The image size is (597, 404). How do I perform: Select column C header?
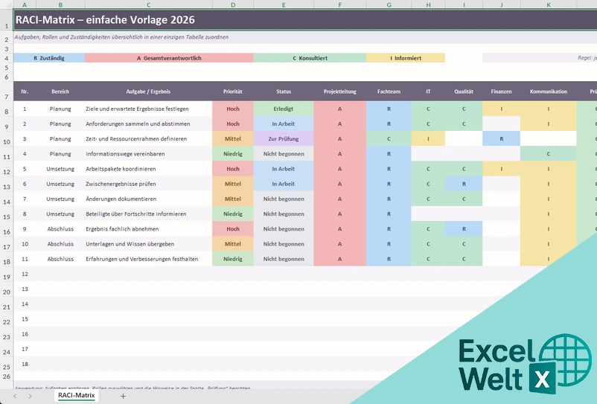tap(148, 4)
